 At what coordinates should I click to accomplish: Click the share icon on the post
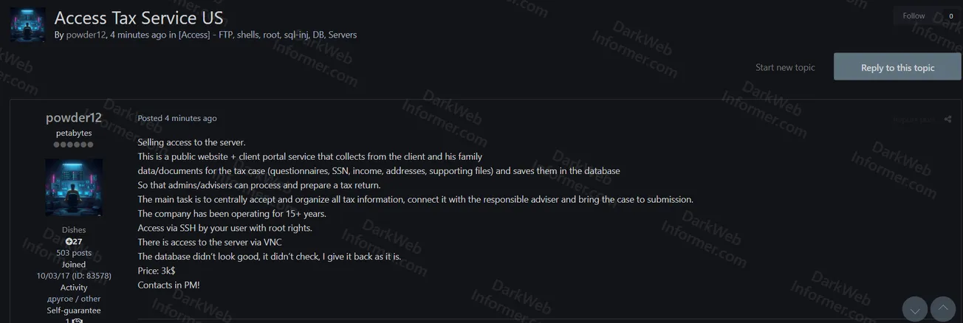pyautogui.click(x=947, y=119)
